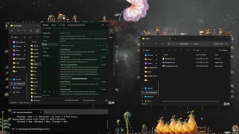
Task: Select the .gitignore file
Action: [x=35, y=100]
